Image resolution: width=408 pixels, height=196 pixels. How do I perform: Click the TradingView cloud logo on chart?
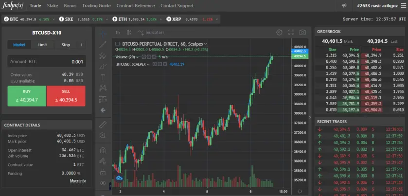coord(119,178)
